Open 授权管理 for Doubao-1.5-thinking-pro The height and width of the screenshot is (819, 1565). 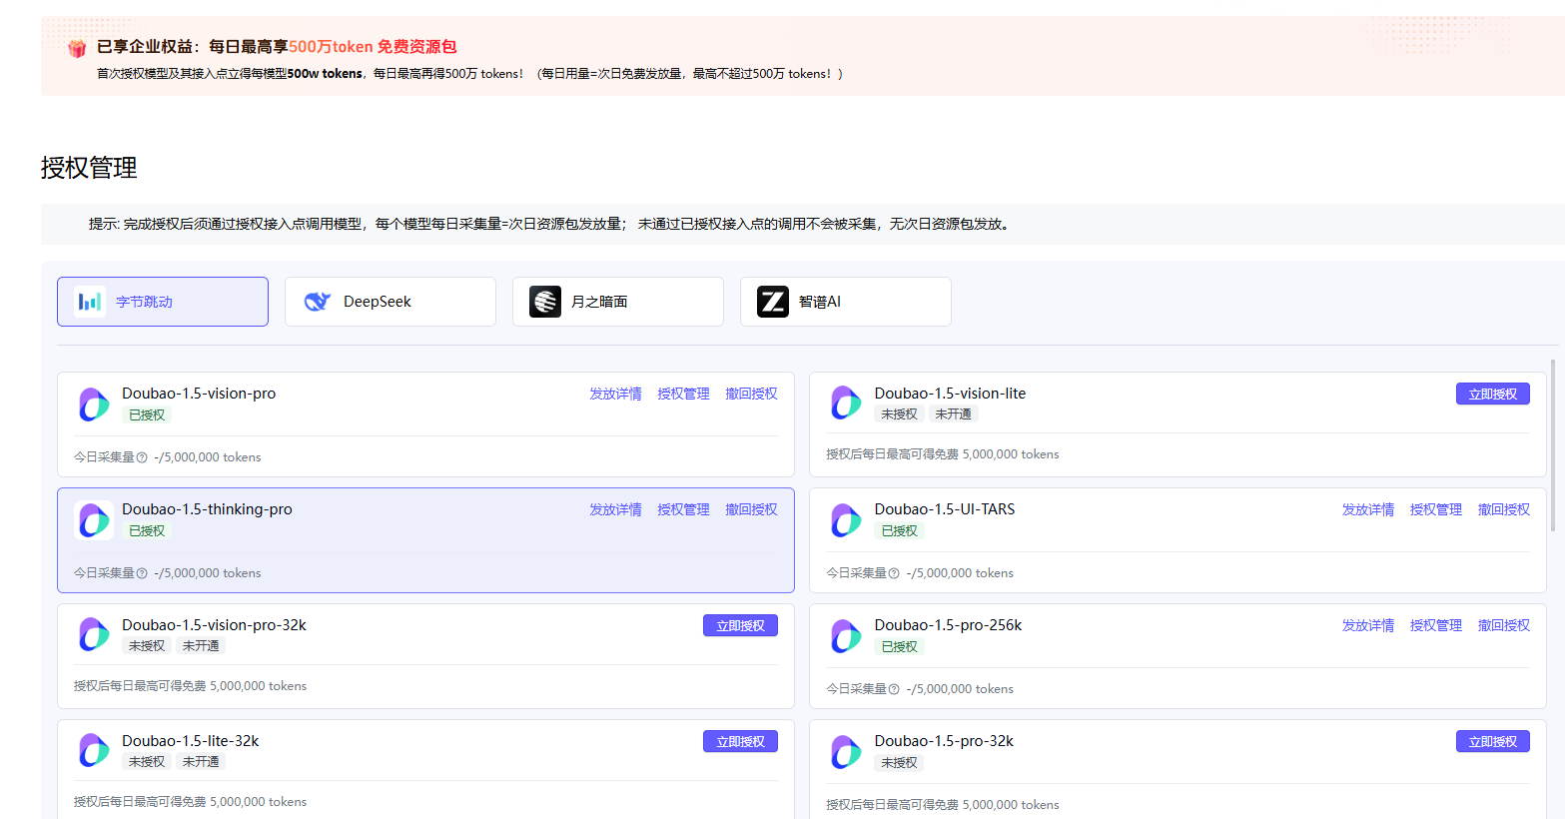[683, 510]
